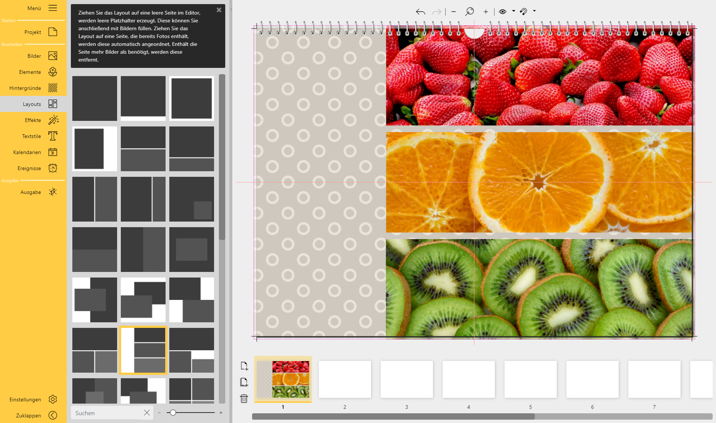Add a new page with the page-plus icon

pos(244,366)
